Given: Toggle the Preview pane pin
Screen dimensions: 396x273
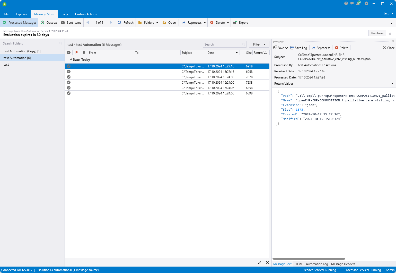Looking at the screenshot, I should coord(393,41).
